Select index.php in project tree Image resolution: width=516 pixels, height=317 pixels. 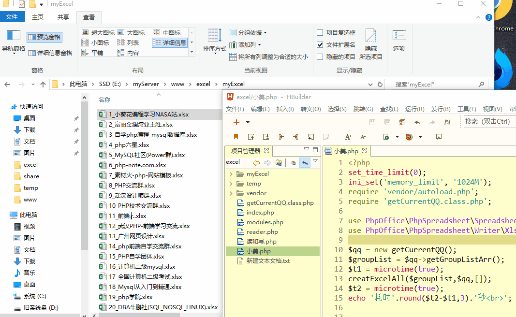coord(260,213)
